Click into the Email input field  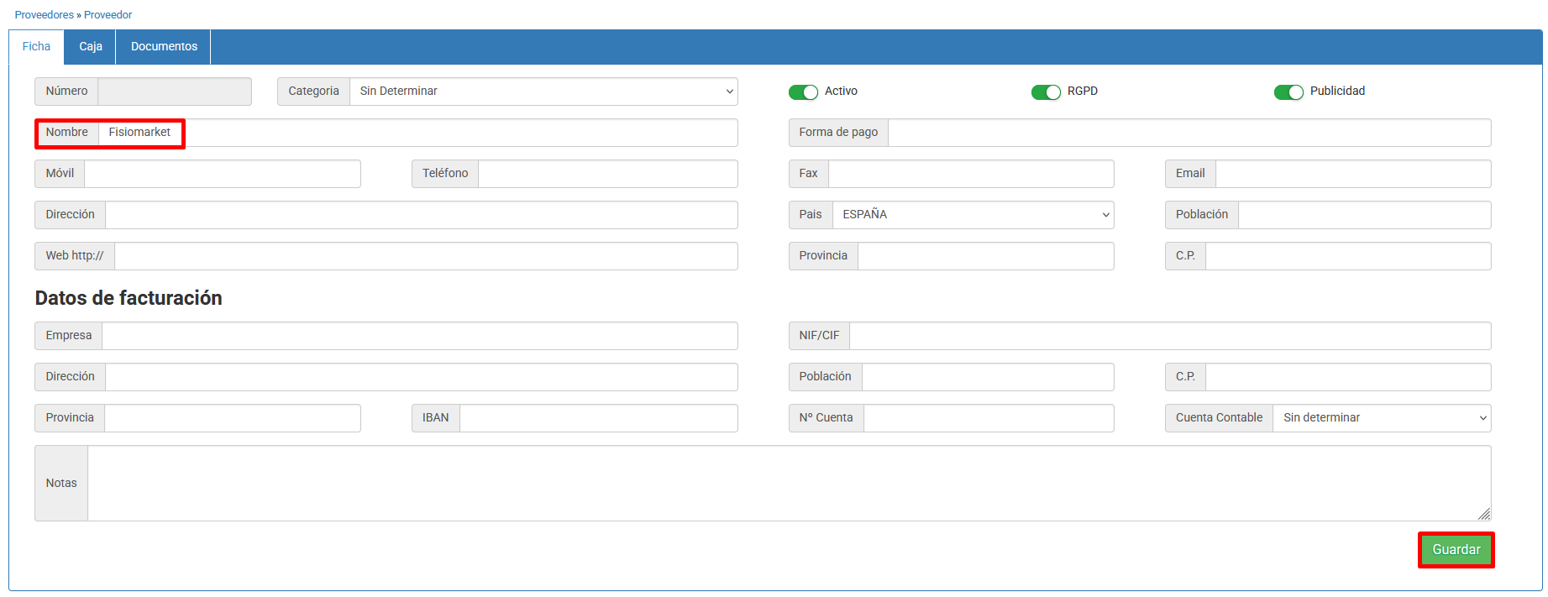pos(1352,174)
